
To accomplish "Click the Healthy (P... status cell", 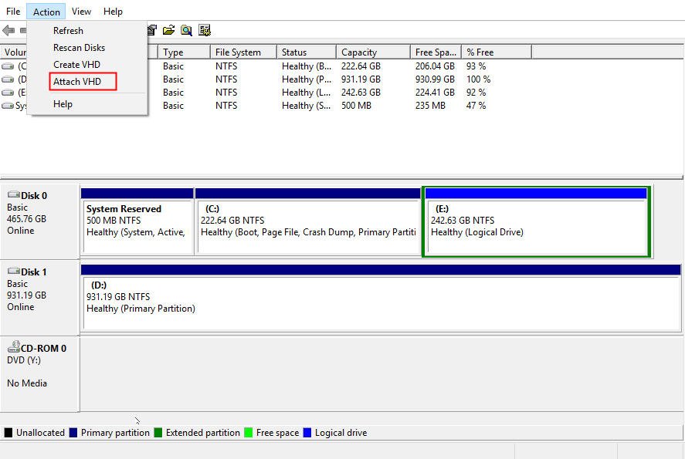I will (307, 79).
